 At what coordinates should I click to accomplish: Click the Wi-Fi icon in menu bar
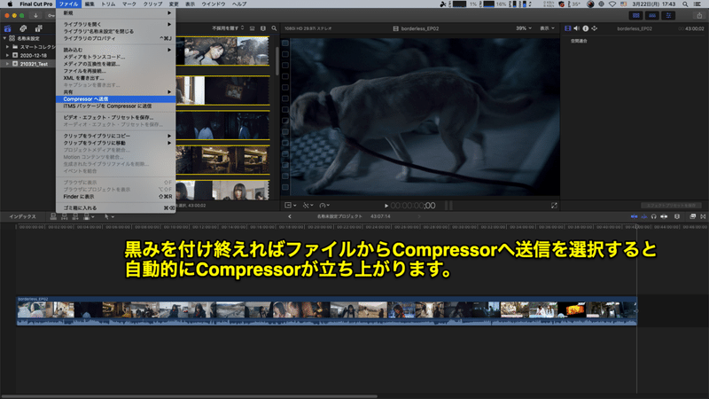click(x=612, y=4)
